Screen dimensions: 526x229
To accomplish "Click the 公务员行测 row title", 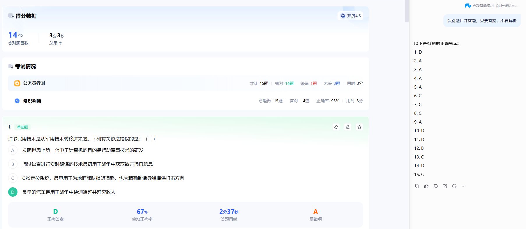I will pos(34,83).
